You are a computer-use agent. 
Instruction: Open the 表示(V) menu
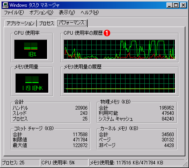click(67, 12)
